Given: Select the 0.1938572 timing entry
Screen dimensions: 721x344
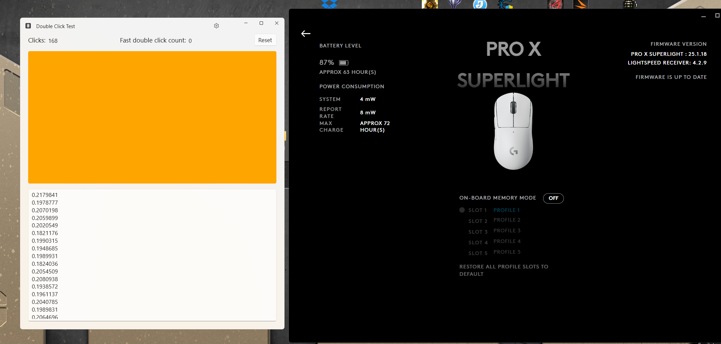Looking at the screenshot, I should point(45,286).
